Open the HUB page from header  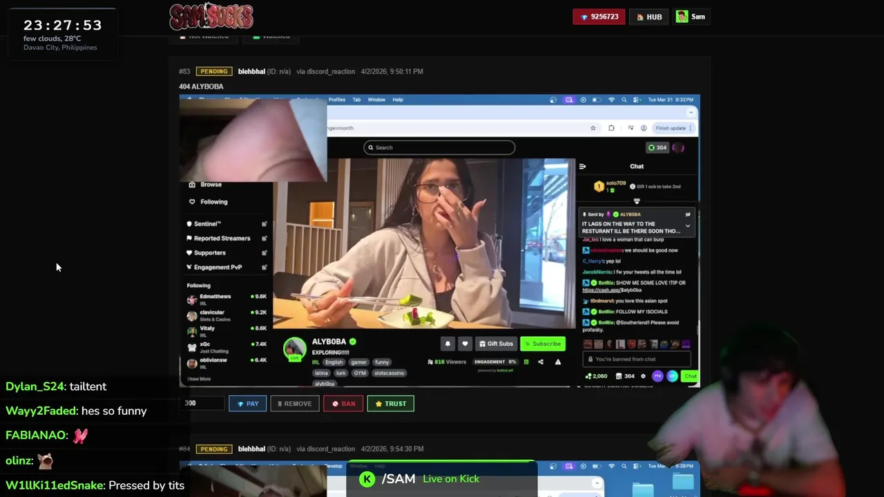click(649, 17)
